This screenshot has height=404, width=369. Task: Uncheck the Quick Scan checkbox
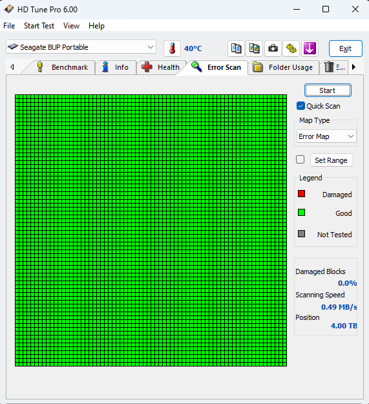coord(300,106)
